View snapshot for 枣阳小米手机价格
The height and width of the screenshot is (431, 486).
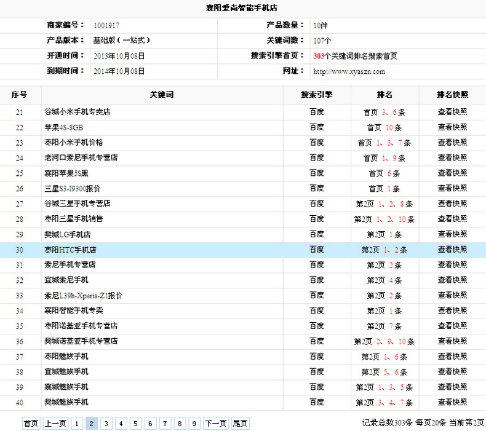[x=452, y=143]
